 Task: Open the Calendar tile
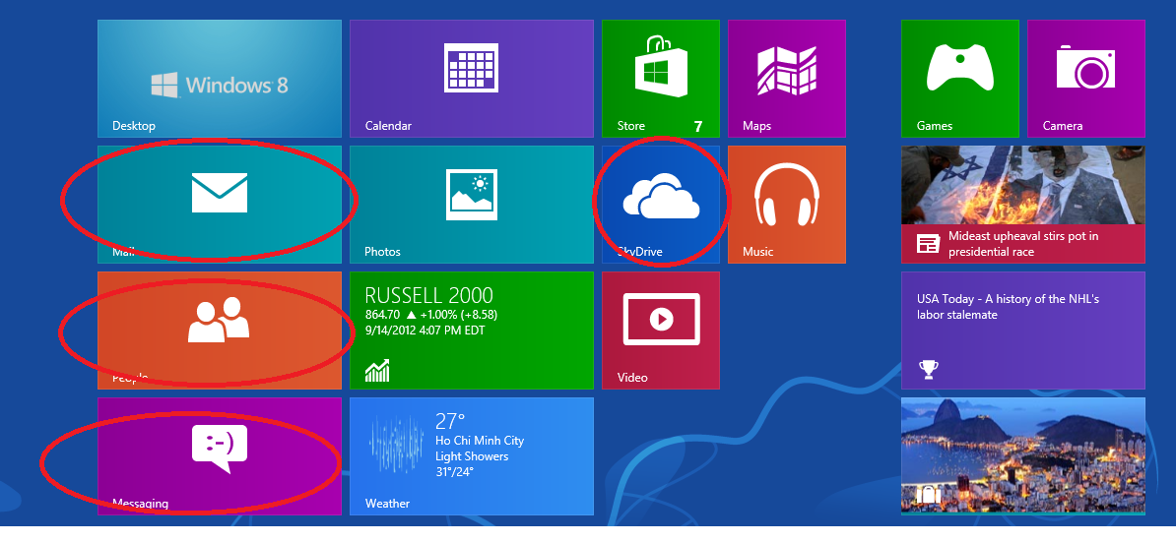pyautogui.click(x=471, y=79)
